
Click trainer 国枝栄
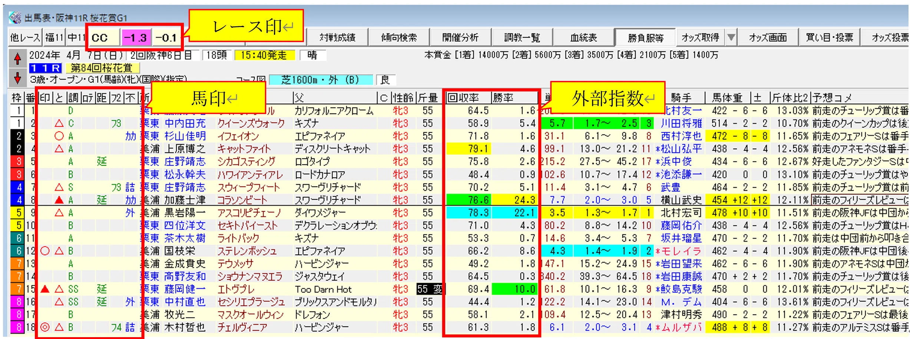179,251
